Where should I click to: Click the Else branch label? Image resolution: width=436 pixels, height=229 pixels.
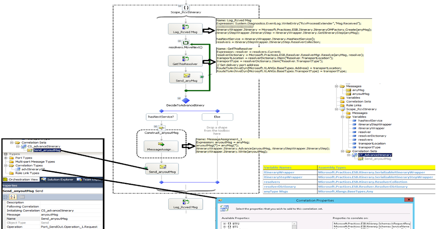(x=217, y=117)
